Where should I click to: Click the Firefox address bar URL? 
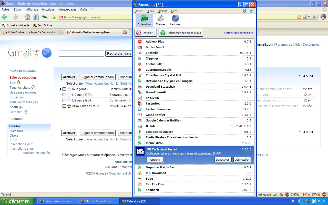tap(82, 17)
